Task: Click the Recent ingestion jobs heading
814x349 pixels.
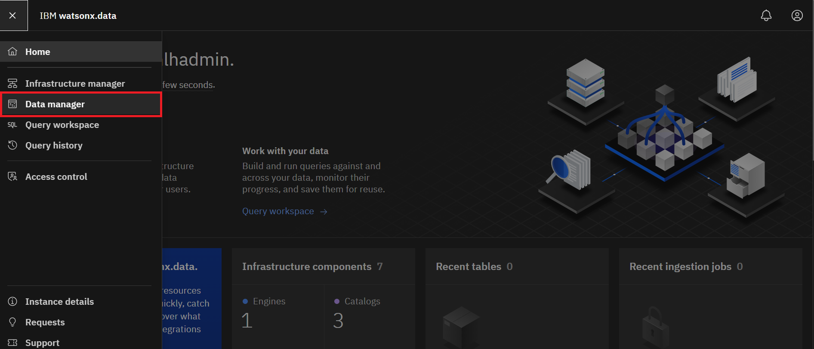Action: click(x=680, y=267)
